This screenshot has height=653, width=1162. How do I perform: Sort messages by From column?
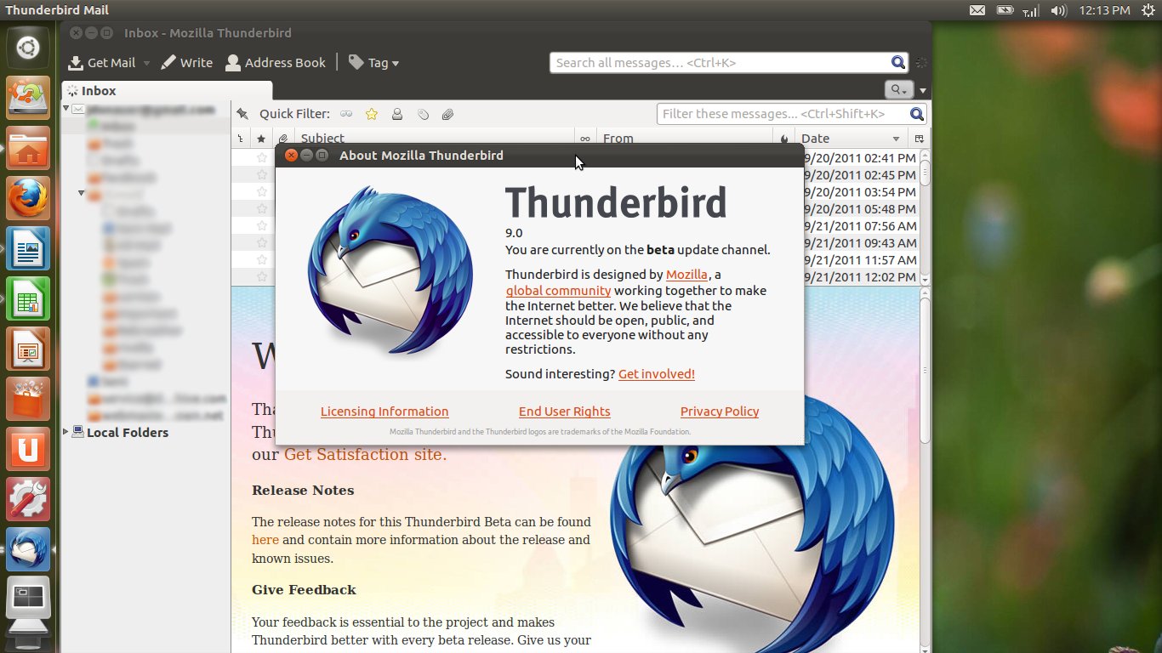coord(685,138)
